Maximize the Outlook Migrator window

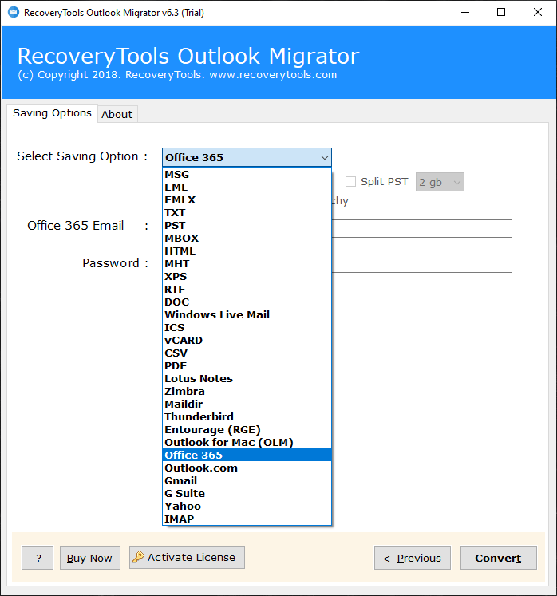pos(501,12)
